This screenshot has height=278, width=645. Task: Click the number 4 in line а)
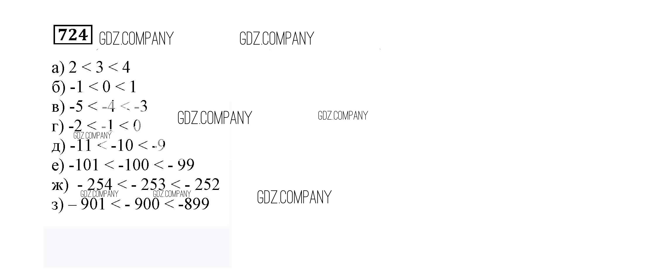[126, 67]
